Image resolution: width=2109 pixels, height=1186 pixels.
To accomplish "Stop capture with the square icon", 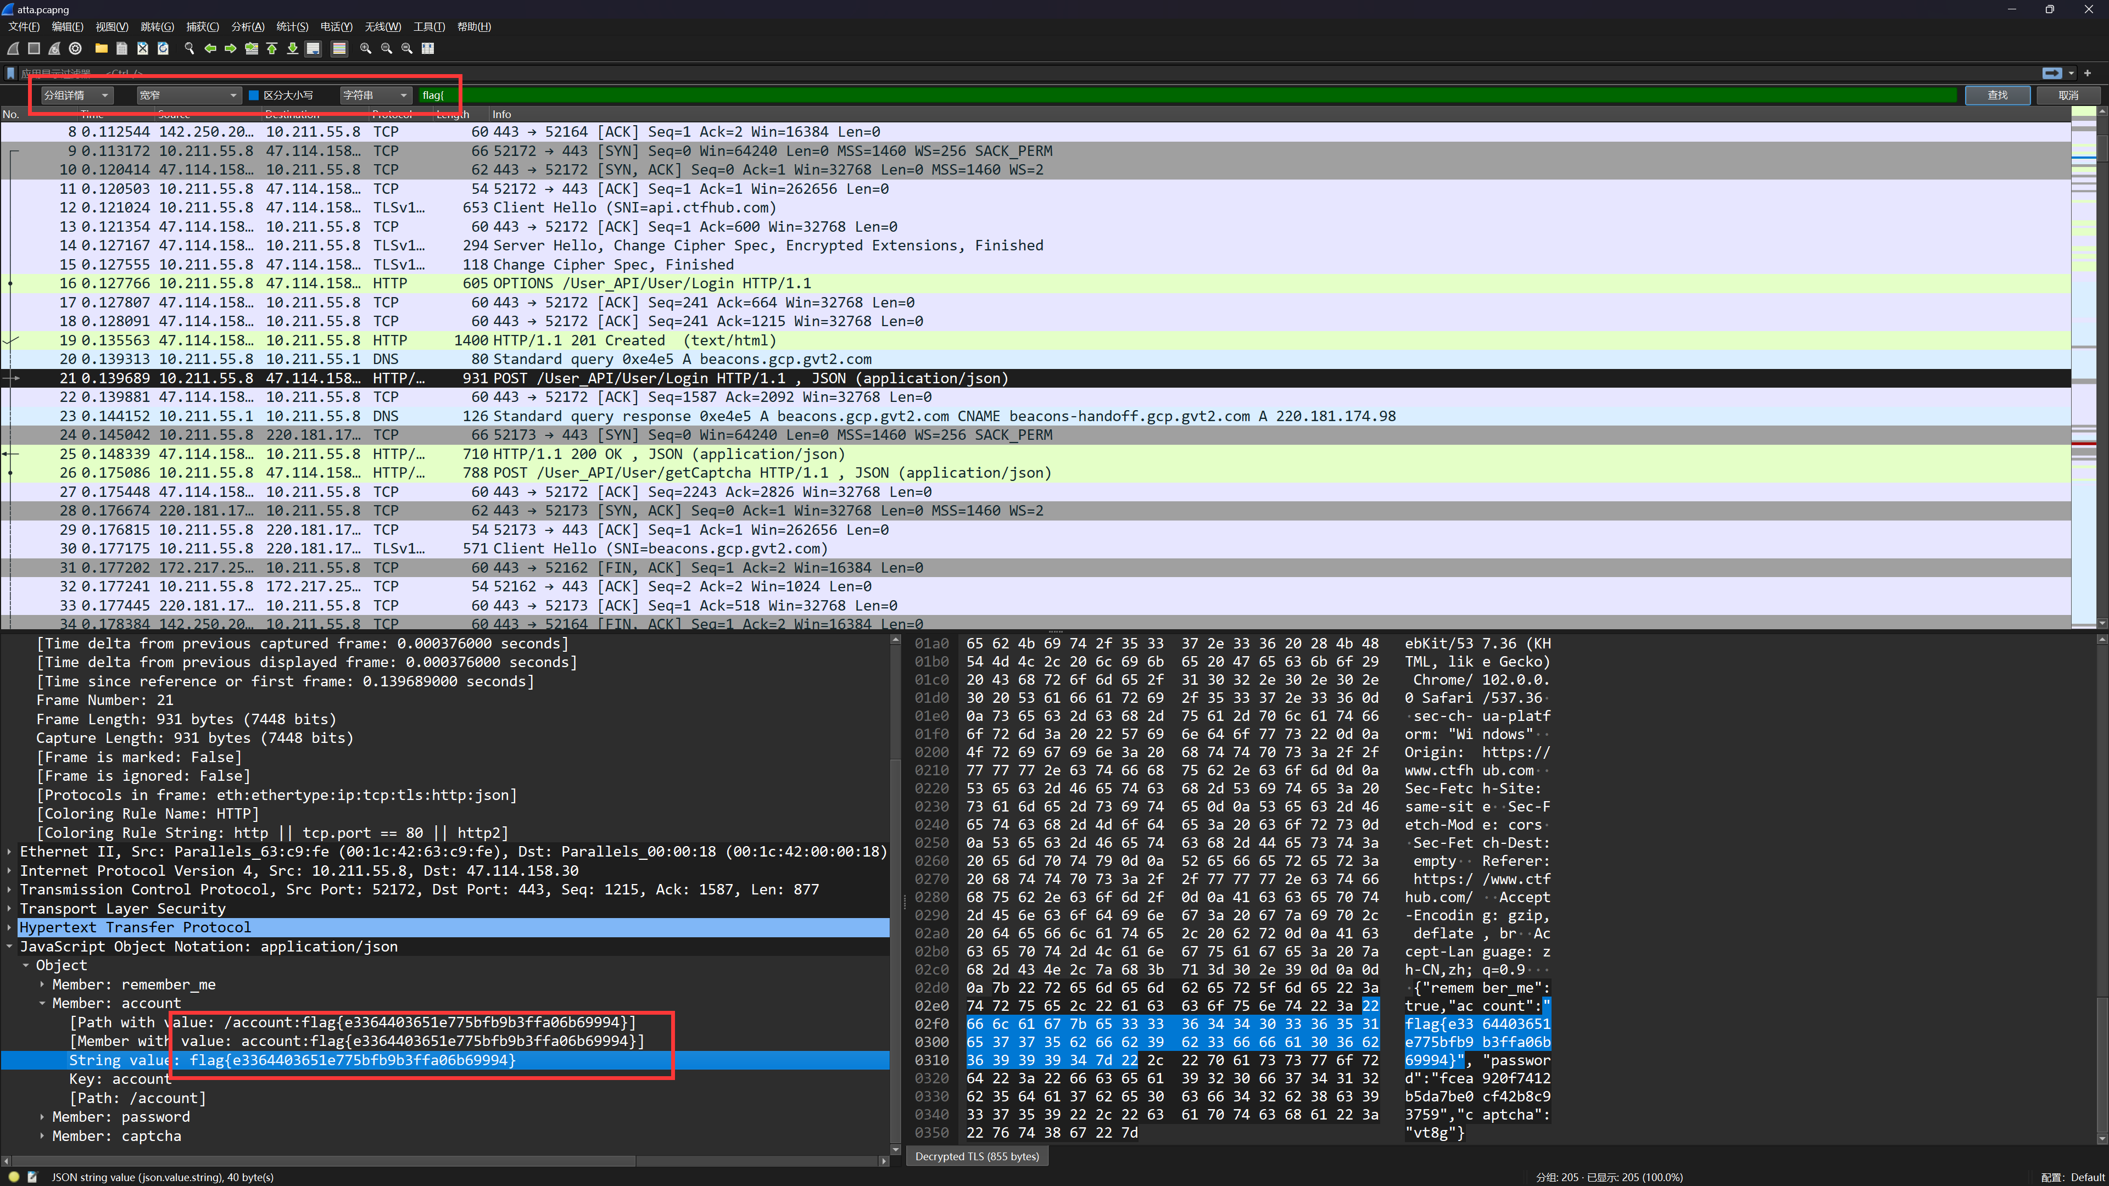I will click(35, 48).
